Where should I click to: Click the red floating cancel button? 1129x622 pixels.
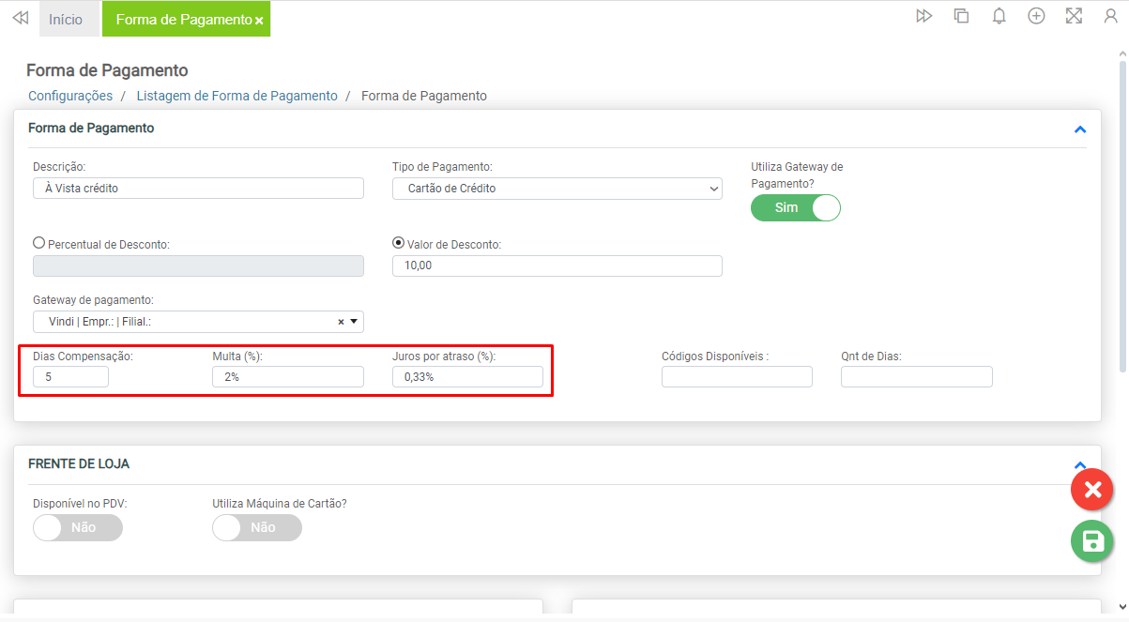click(1091, 490)
